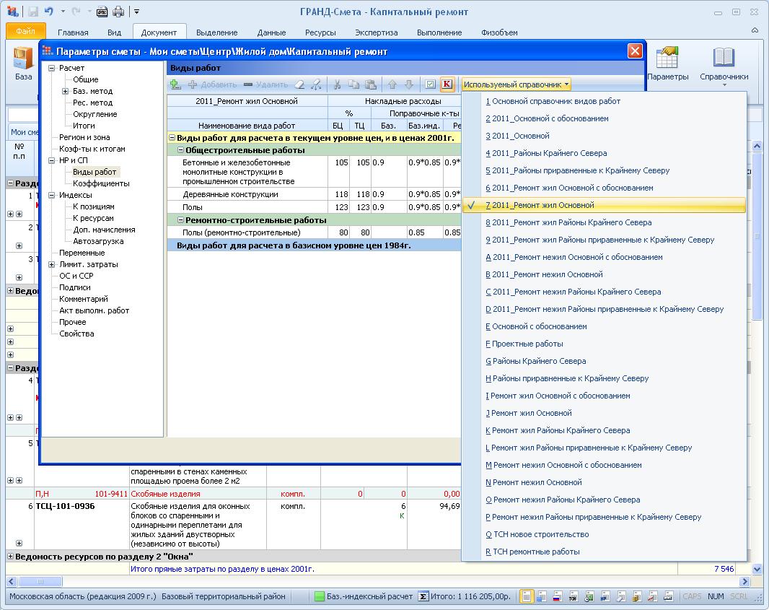Expand the Баз. метод tree node
This screenshot has width=769, height=610.
coord(65,91)
